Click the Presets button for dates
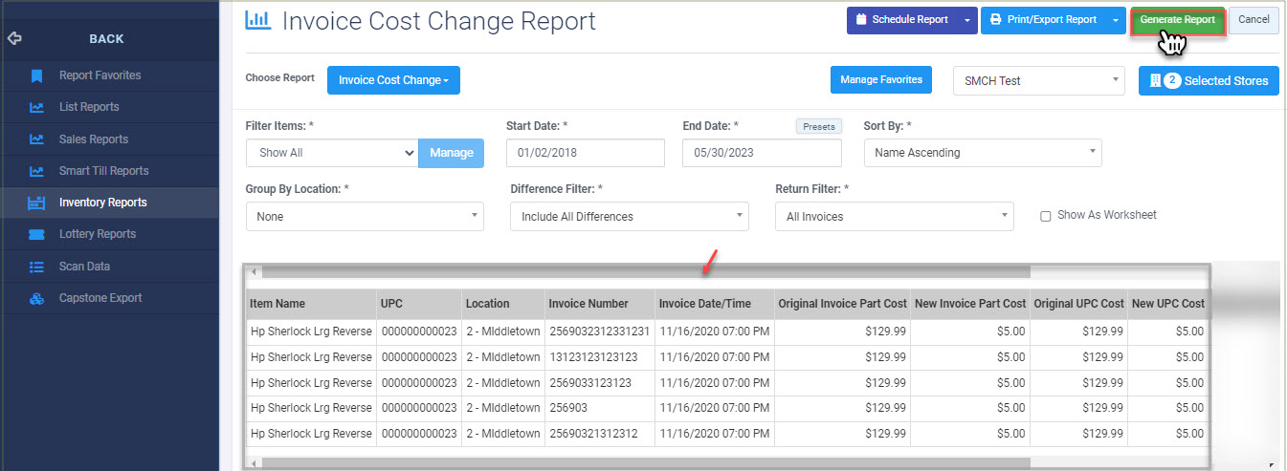This screenshot has height=471, width=1287. tap(818, 126)
